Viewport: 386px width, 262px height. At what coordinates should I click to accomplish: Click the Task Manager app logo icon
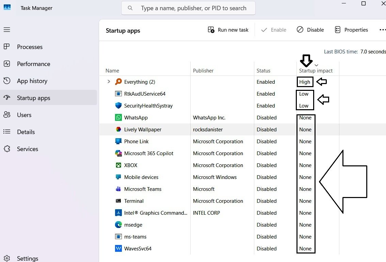pos(7,7)
